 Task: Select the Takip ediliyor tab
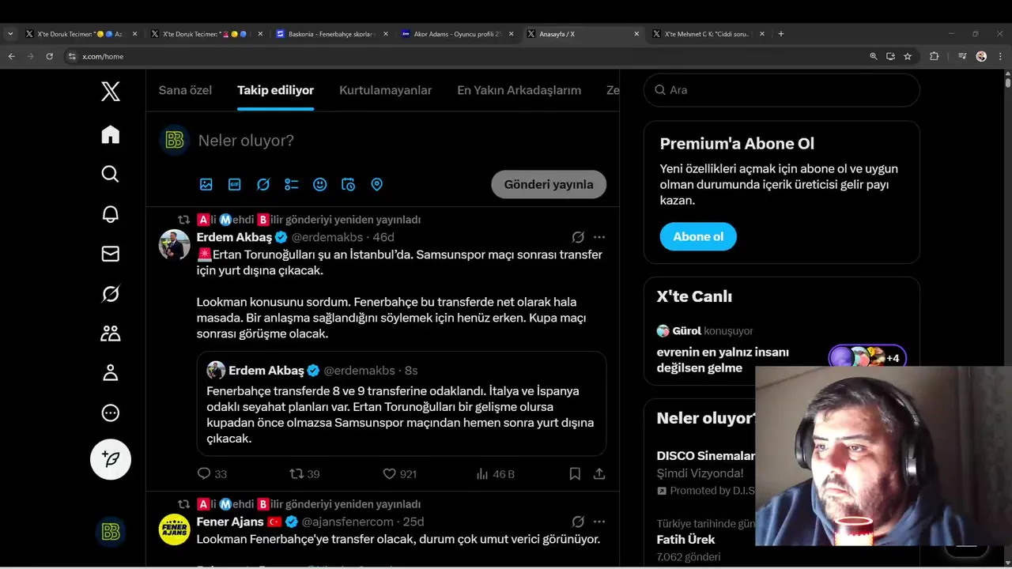(275, 90)
